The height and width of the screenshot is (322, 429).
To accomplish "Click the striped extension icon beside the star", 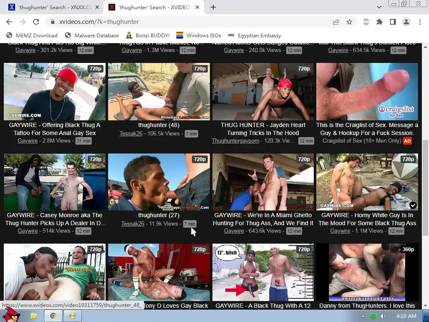I will 366,22.
